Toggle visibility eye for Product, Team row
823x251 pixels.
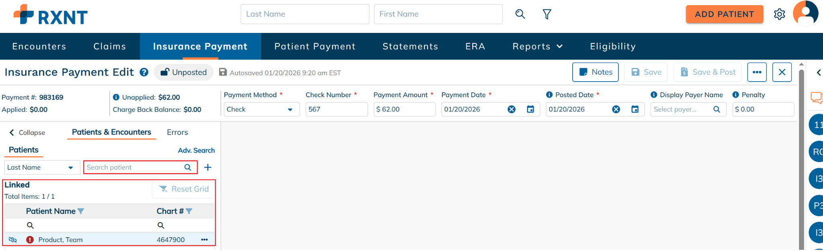coord(13,240)
